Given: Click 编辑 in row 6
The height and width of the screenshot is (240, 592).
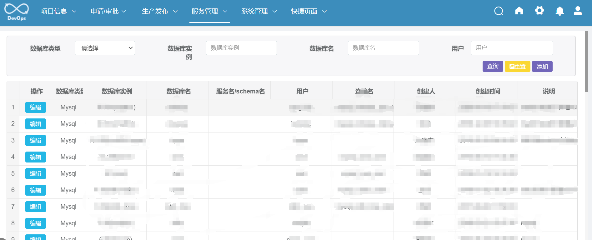Looking at the screenshot, I should pos(36,190).
